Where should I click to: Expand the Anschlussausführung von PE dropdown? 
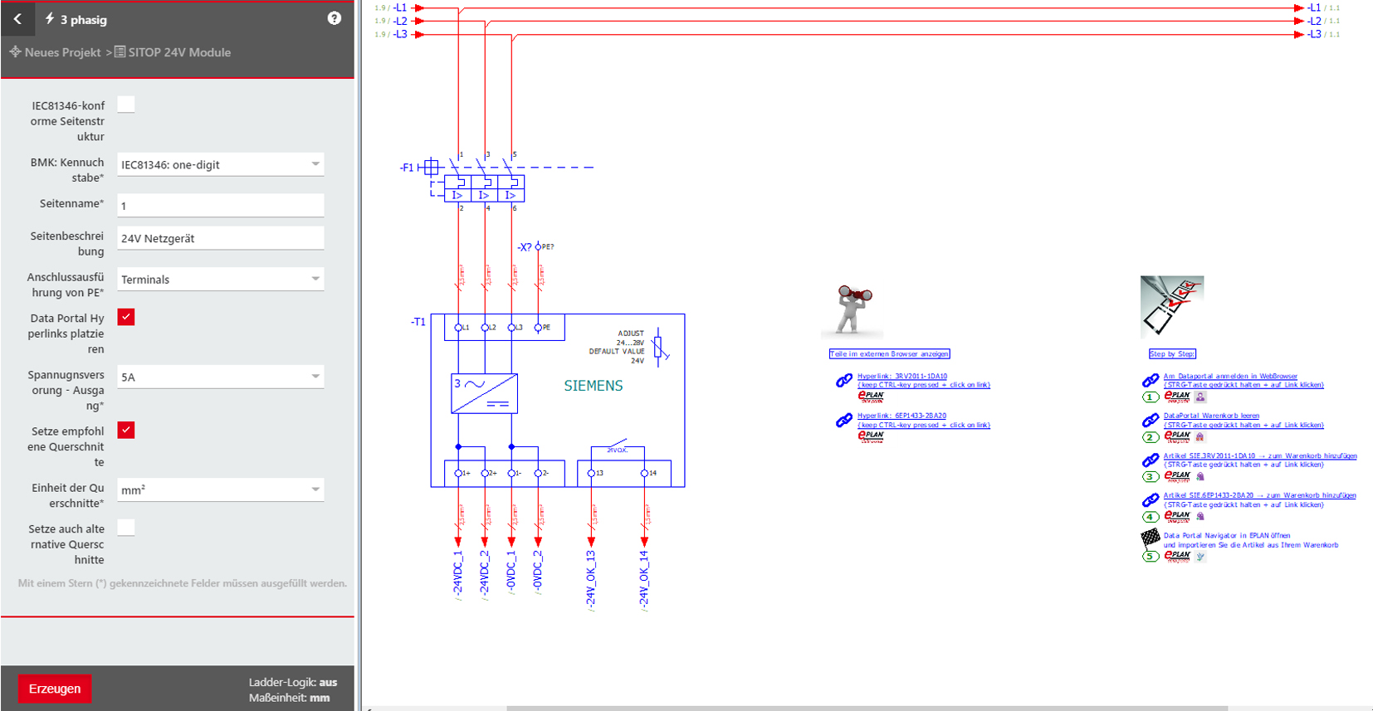[220, 280]
